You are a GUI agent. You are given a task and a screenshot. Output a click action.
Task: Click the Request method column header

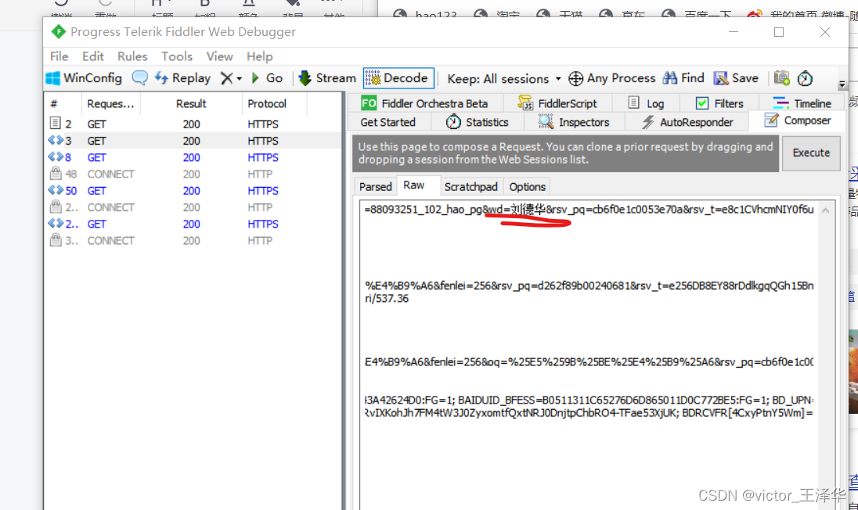pos(110,104)
